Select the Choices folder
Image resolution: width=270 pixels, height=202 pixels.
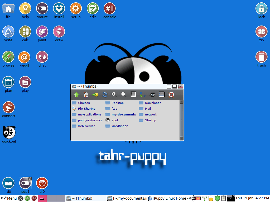81,103
